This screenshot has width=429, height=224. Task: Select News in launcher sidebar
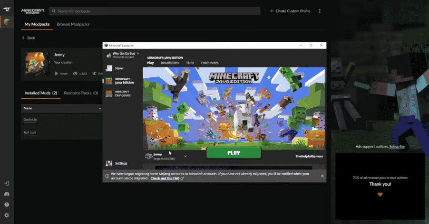pyautogui.click(x=119, y=68)
